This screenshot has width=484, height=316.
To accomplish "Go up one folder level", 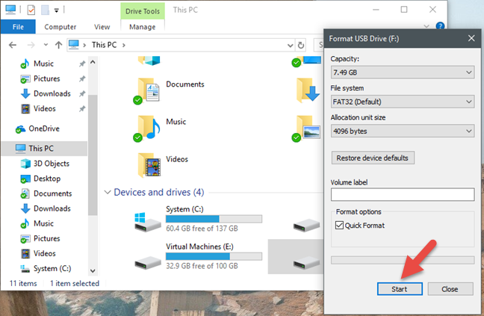I will point(58,45).
